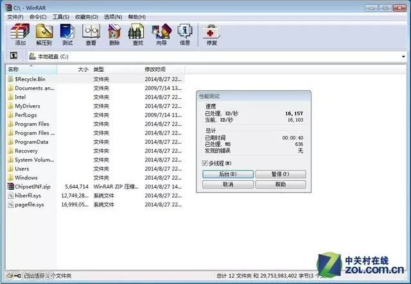Click the address bar path 本地磁盘 (C:)
The image size is (411, 284).
coord(53,56)
